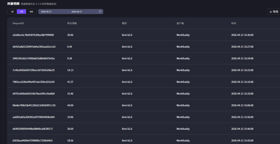The image size is (280, 144).
Task: Click WorkBuddy in the 14.13 row
Action: 183,70
